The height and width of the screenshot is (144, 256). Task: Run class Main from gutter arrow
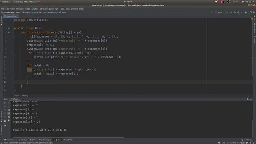pos(9,28)
